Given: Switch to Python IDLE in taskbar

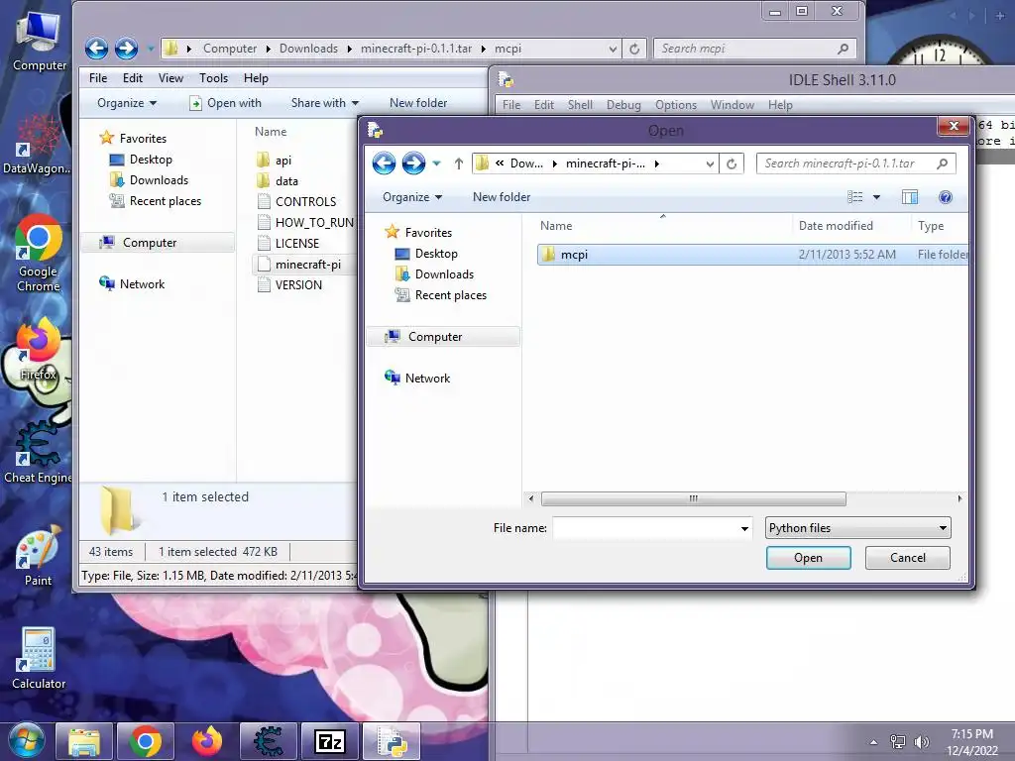Looking at the screenshot, I should (391, 741).
